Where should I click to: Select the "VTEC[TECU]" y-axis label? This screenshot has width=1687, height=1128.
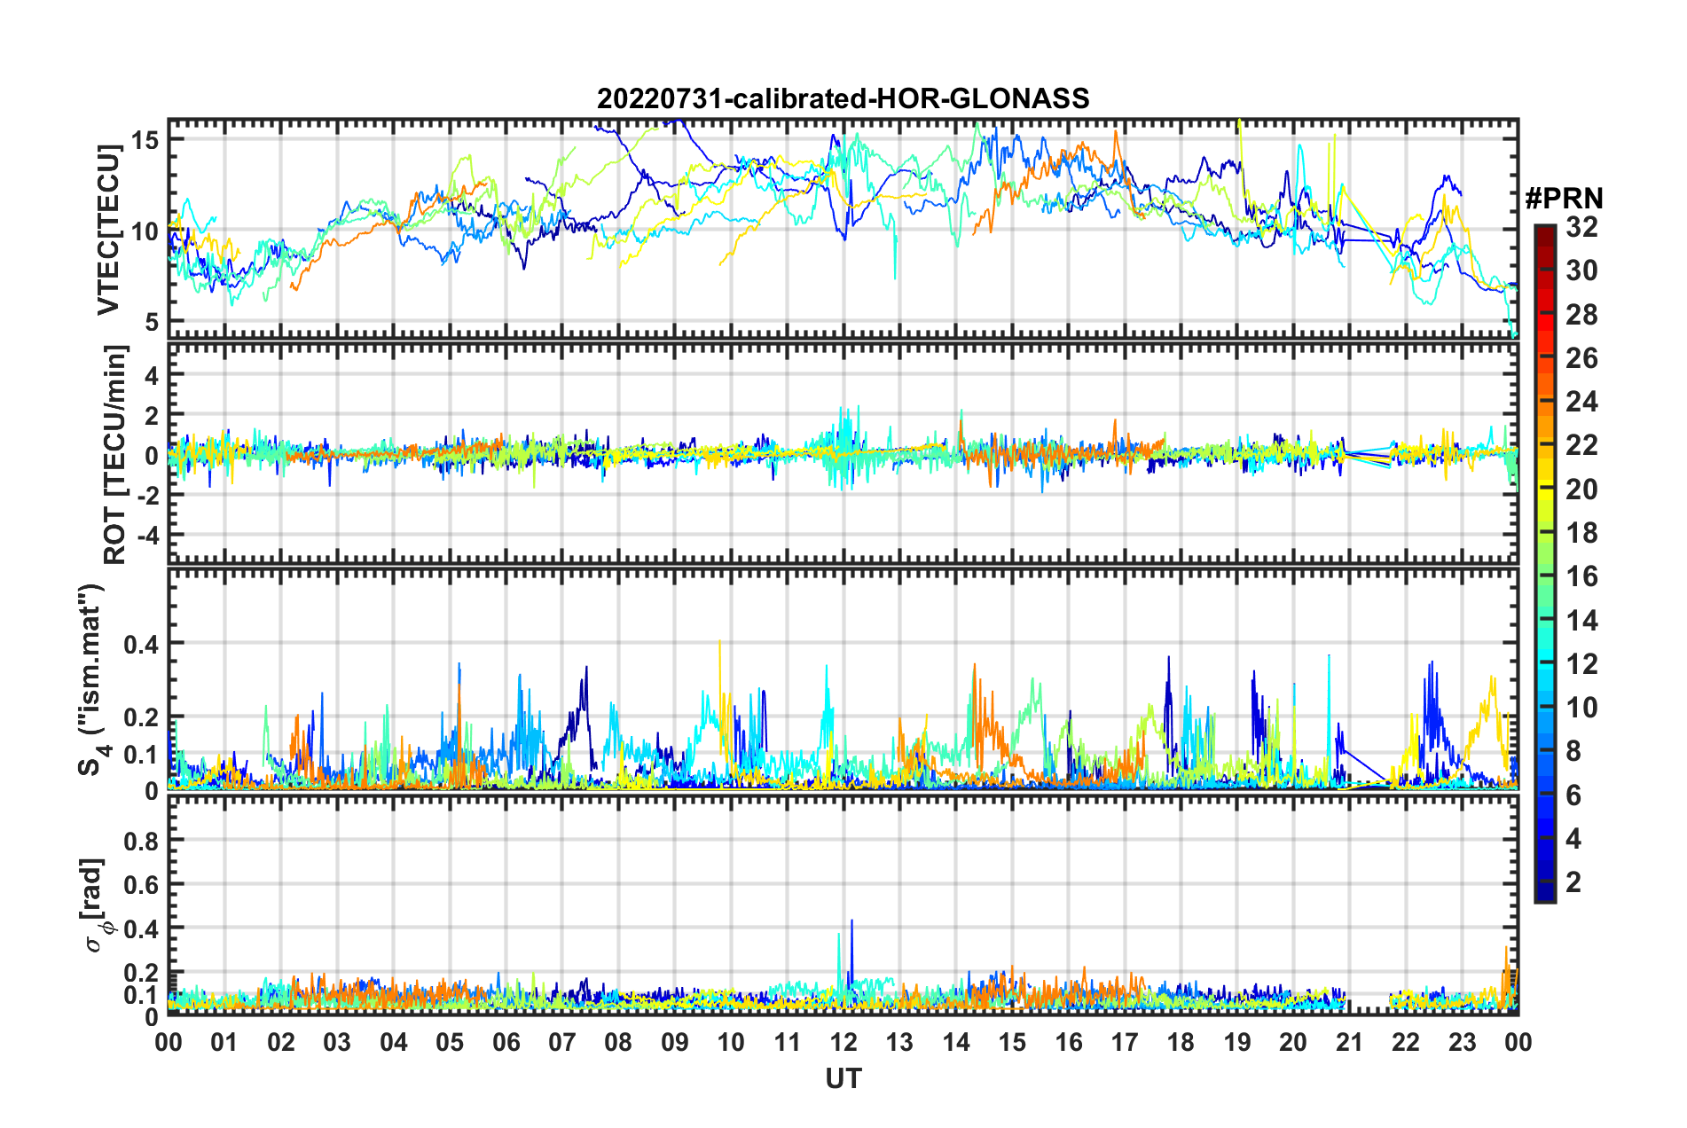click(x=108, y=230)
